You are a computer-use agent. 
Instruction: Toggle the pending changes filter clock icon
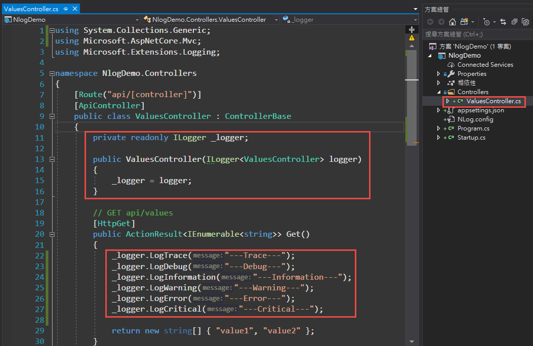pos(486,22)
